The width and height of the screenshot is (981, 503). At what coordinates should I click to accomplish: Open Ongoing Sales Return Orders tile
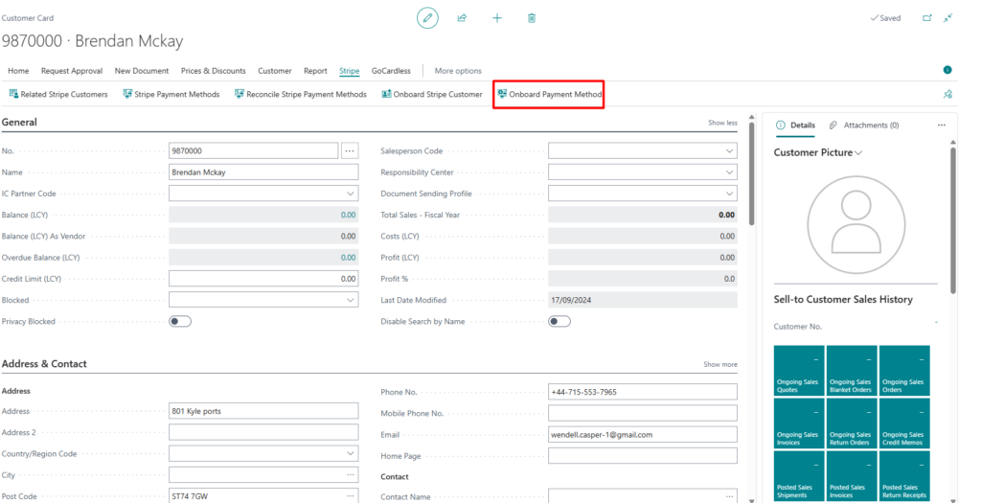852,423
